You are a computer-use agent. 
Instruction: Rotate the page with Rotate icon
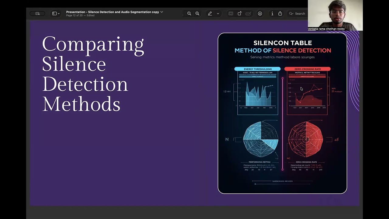tap(239, 13)
